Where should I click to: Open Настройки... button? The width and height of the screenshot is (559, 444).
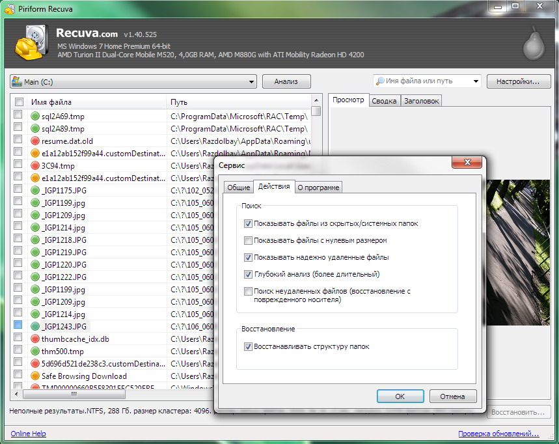tap(518, 81)
